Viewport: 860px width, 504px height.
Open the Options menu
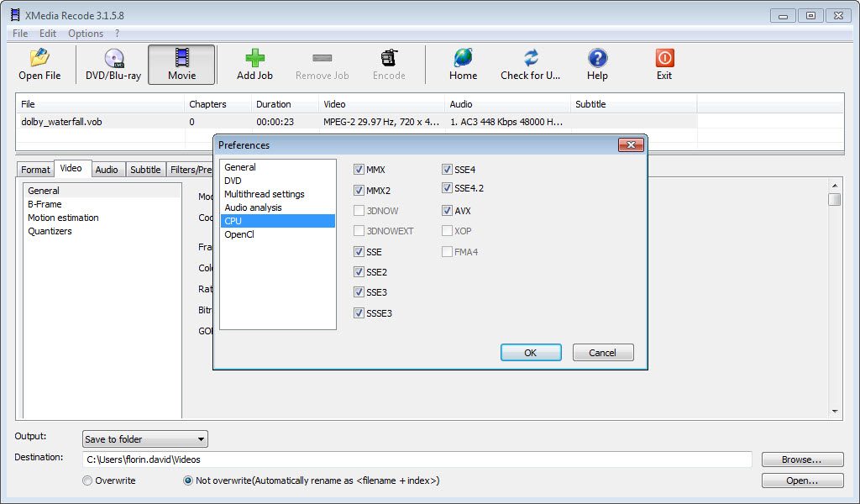86,34
